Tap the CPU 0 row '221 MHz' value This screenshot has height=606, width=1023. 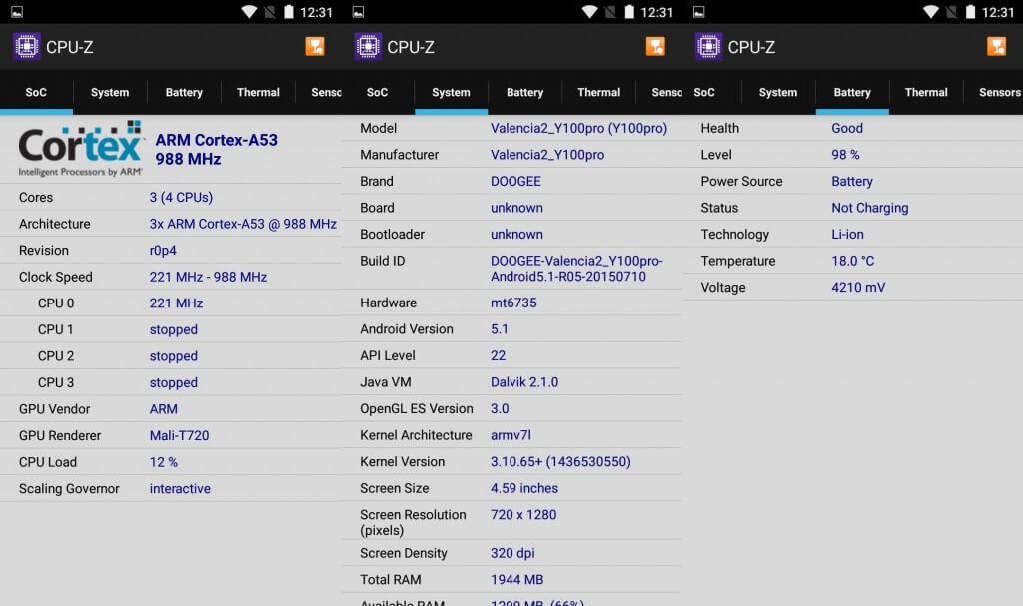pos(176,303)
